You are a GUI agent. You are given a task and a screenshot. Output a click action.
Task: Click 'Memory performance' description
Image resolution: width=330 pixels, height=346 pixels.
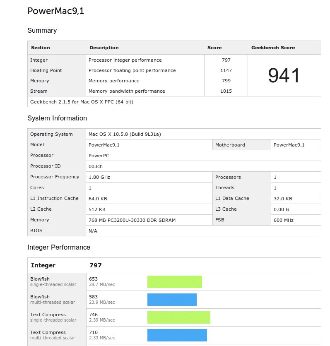click(114, 81)
